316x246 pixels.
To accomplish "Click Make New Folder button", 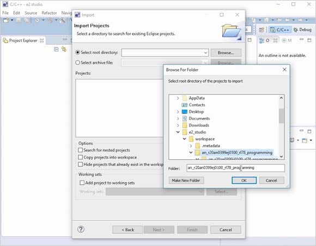I will tap(186, 181).
